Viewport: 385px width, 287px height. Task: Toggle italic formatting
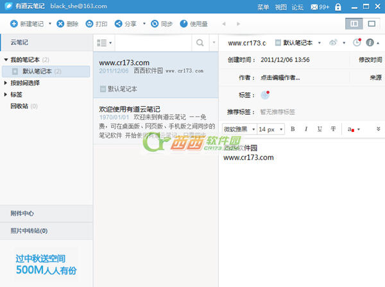[306, 129]
